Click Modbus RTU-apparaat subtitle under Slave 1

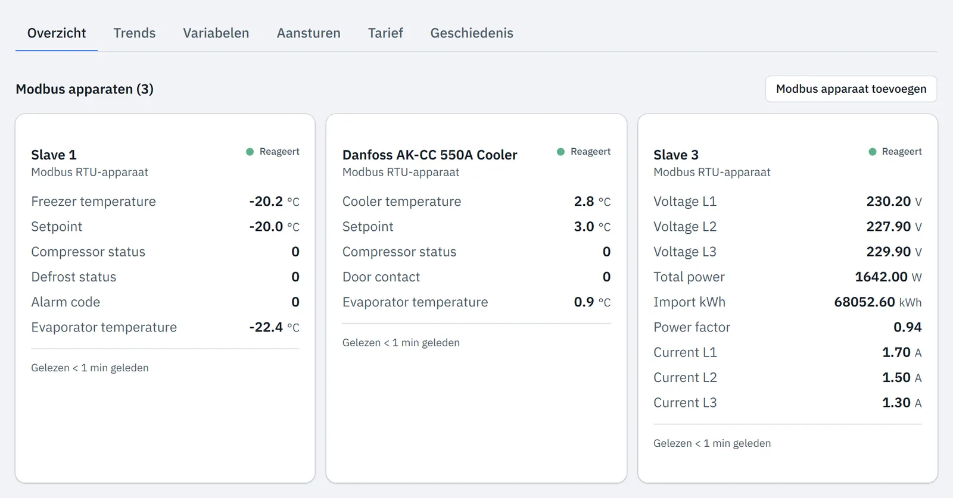click(x=89, y=173)
